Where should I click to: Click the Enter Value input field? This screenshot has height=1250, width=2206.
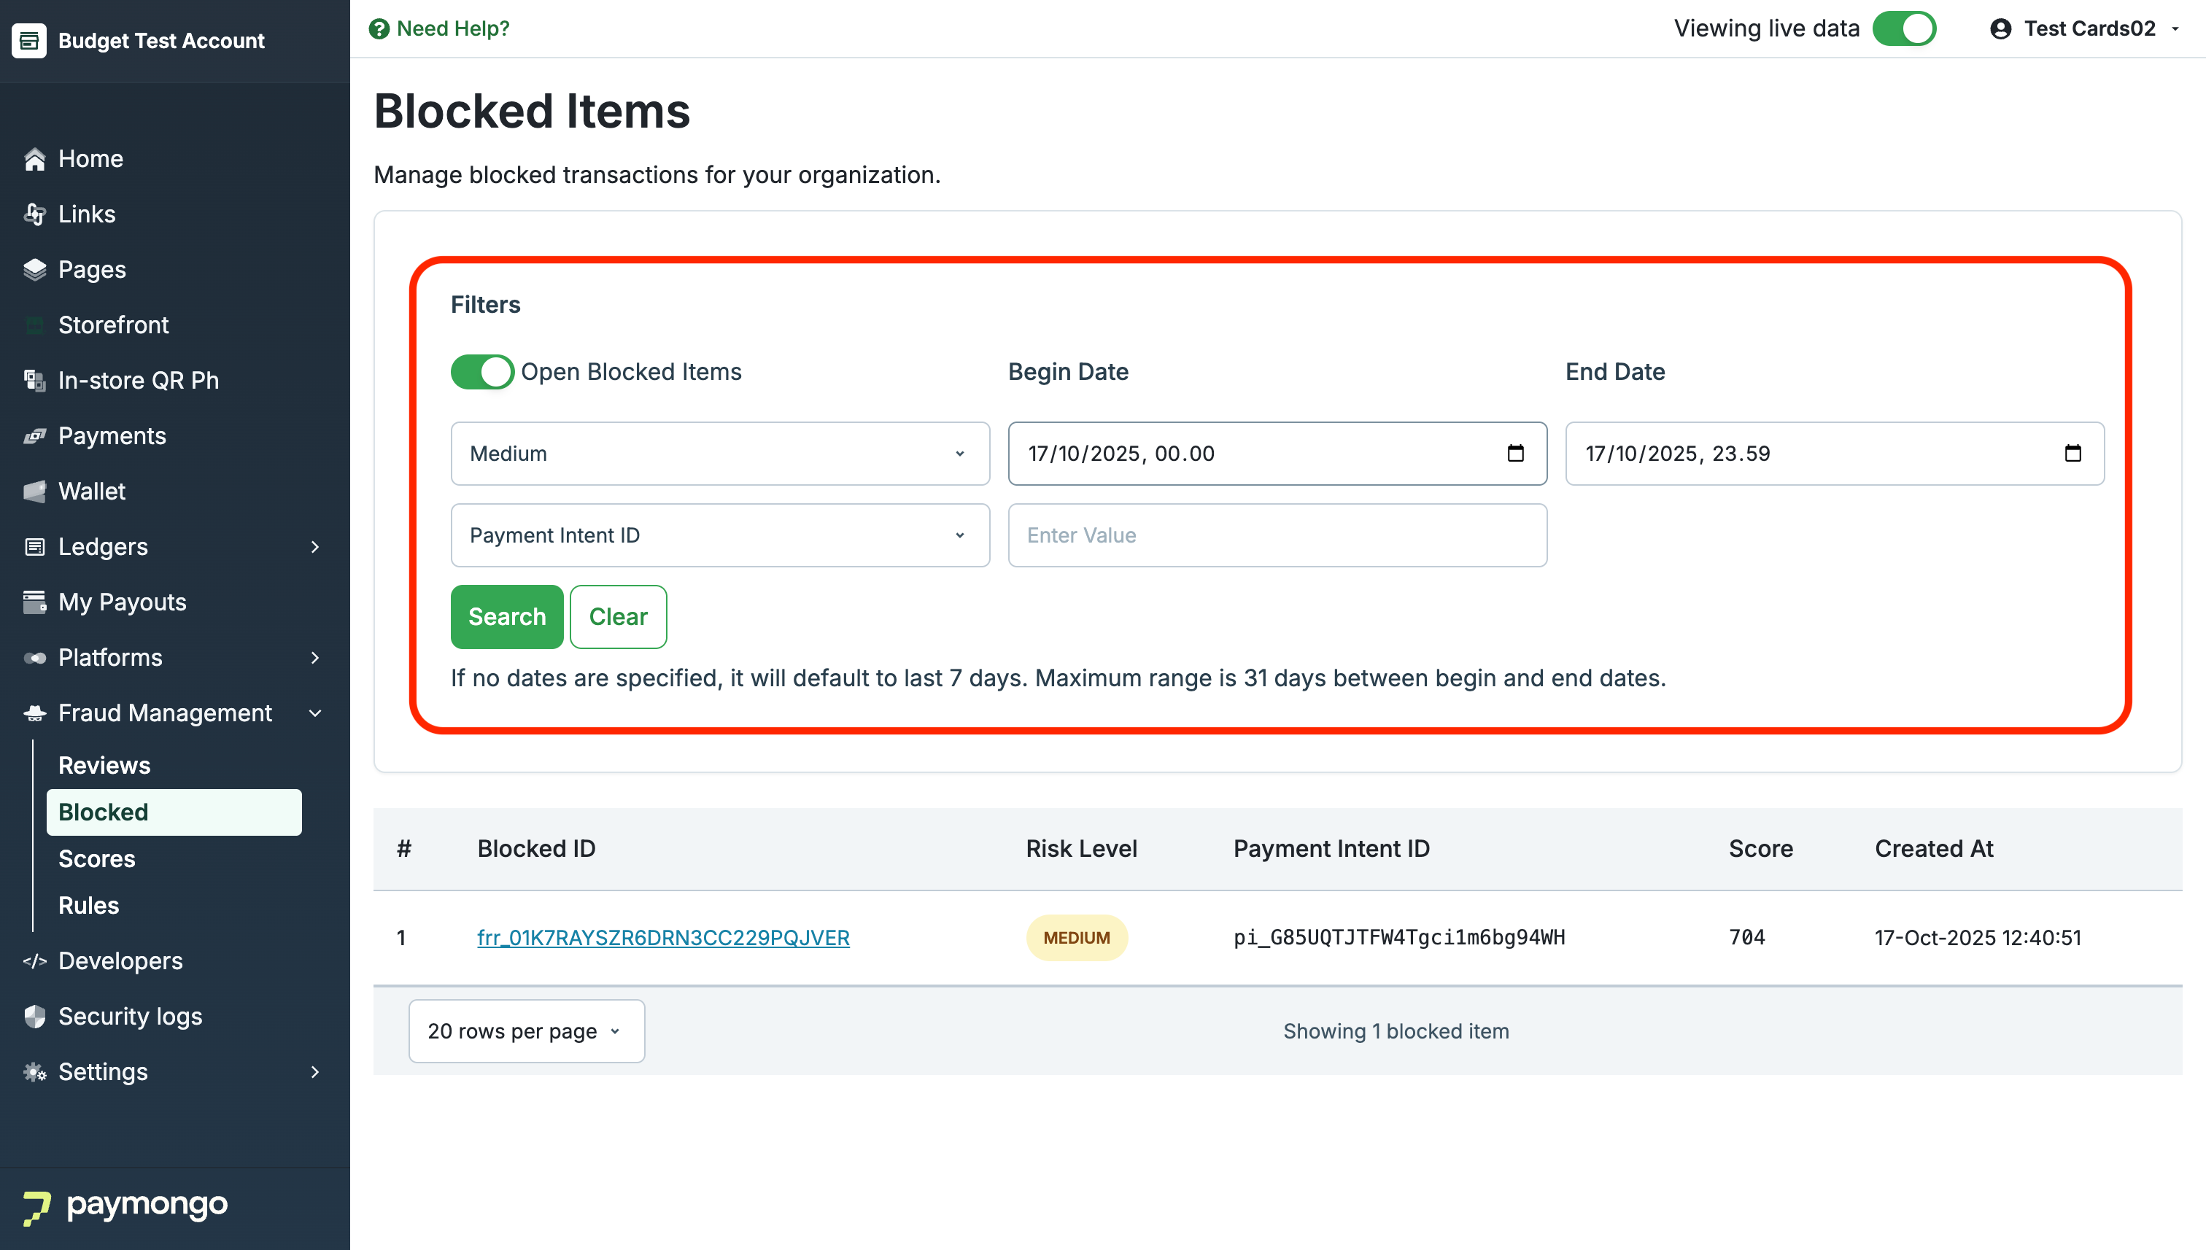point(1277,535)
